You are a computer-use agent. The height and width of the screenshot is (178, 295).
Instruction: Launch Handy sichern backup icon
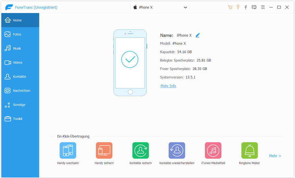(104, 150)
